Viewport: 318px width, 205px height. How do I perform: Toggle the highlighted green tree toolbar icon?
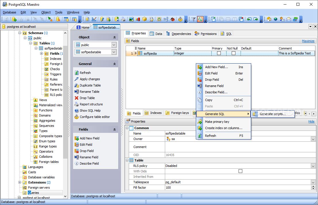(x=200, y=19)
